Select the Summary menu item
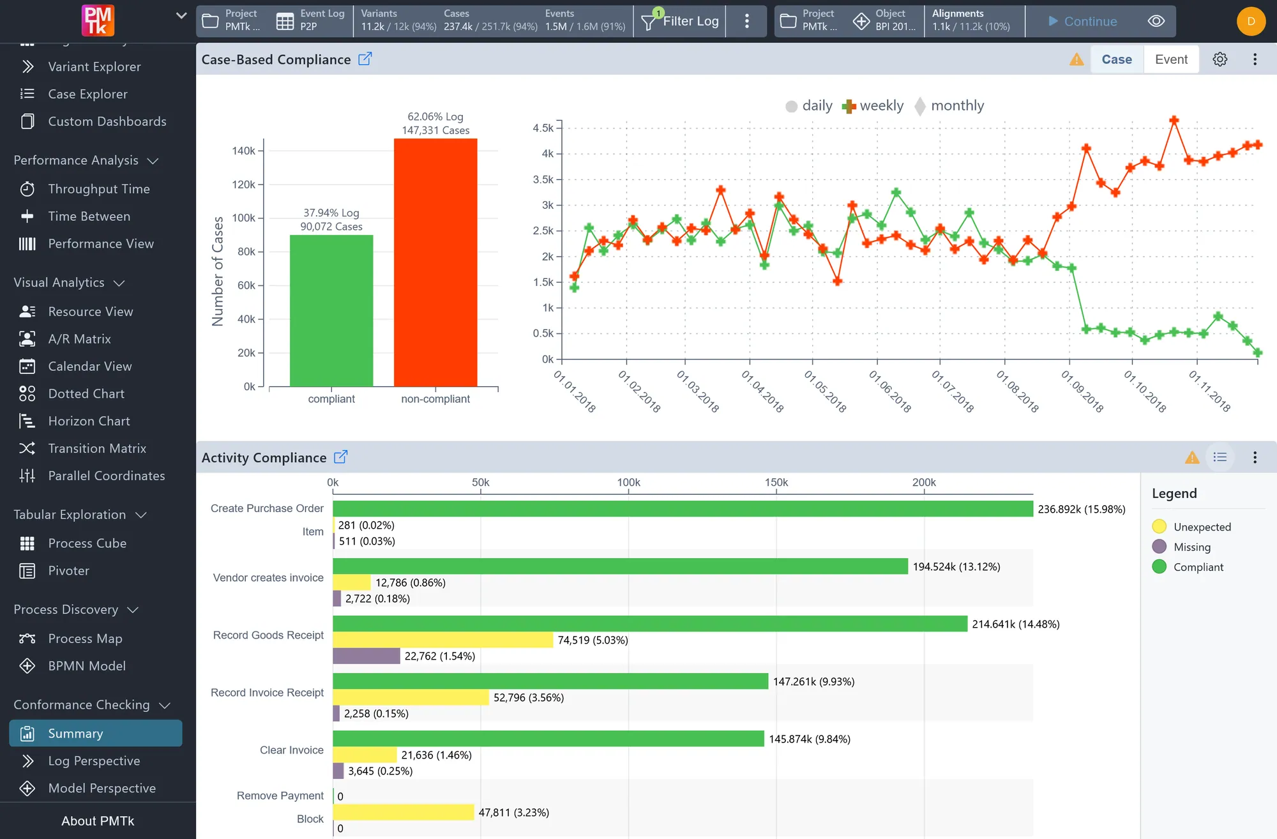The width and height of the screenshot is (1277, 839). 96,733
